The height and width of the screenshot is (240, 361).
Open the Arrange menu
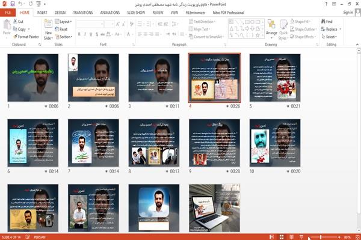point(271,28)
